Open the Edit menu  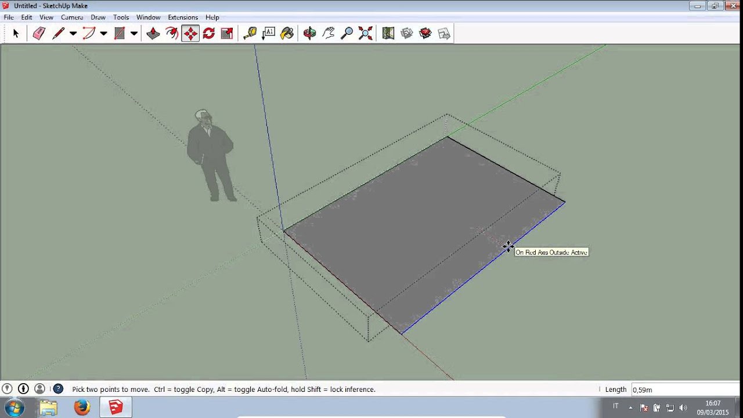click(x=27, y=17)
